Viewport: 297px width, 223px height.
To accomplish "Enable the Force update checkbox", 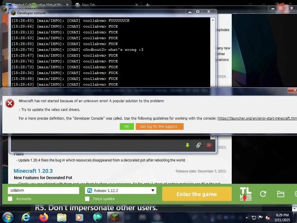I will tap(87, 199).
